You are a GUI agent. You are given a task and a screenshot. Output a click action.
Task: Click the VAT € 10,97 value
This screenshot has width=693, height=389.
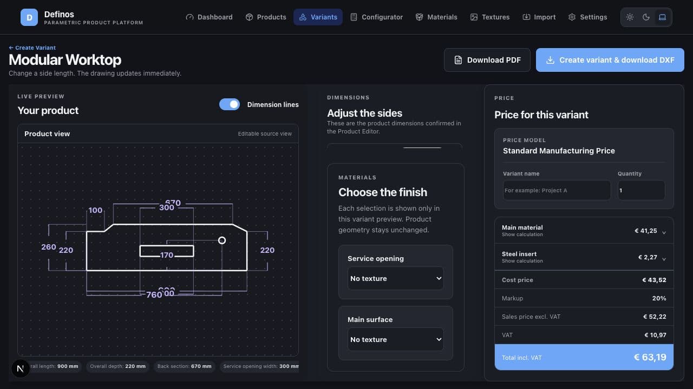(x=655, y=335)
